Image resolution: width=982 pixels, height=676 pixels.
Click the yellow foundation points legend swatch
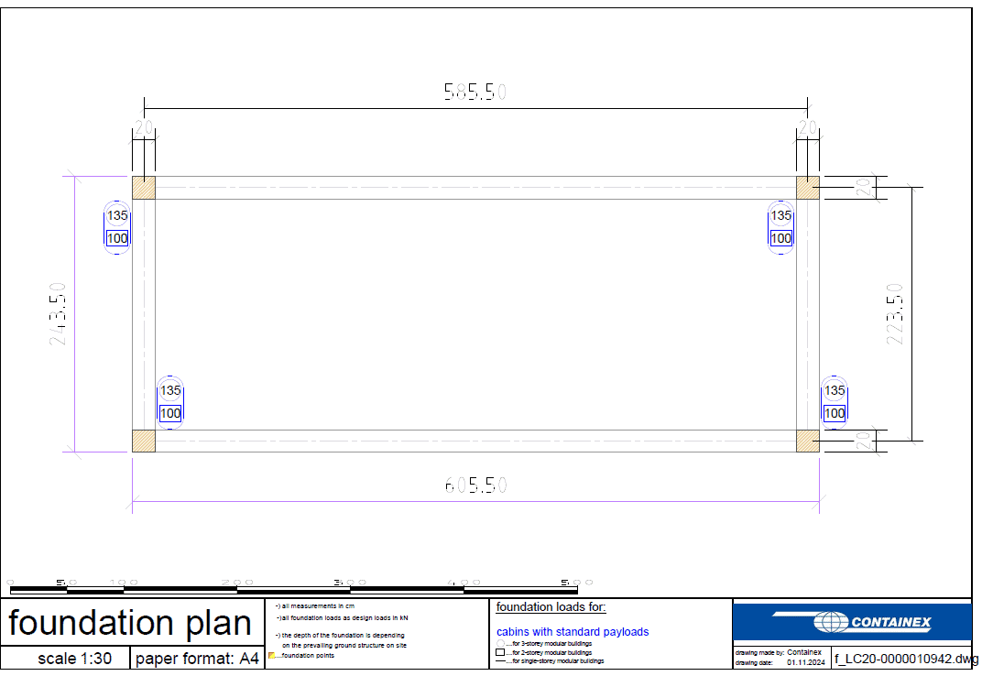pyautogui.click(x=272, y=655)
